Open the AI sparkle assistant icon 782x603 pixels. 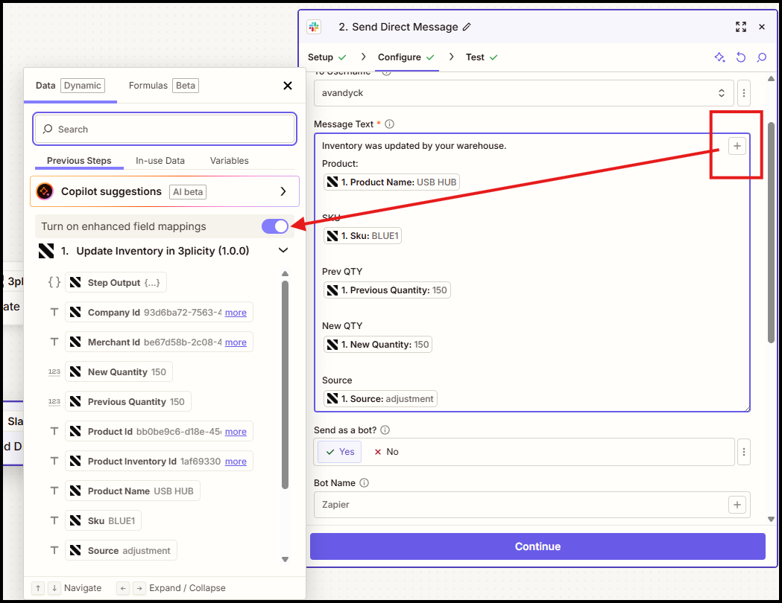719,57
